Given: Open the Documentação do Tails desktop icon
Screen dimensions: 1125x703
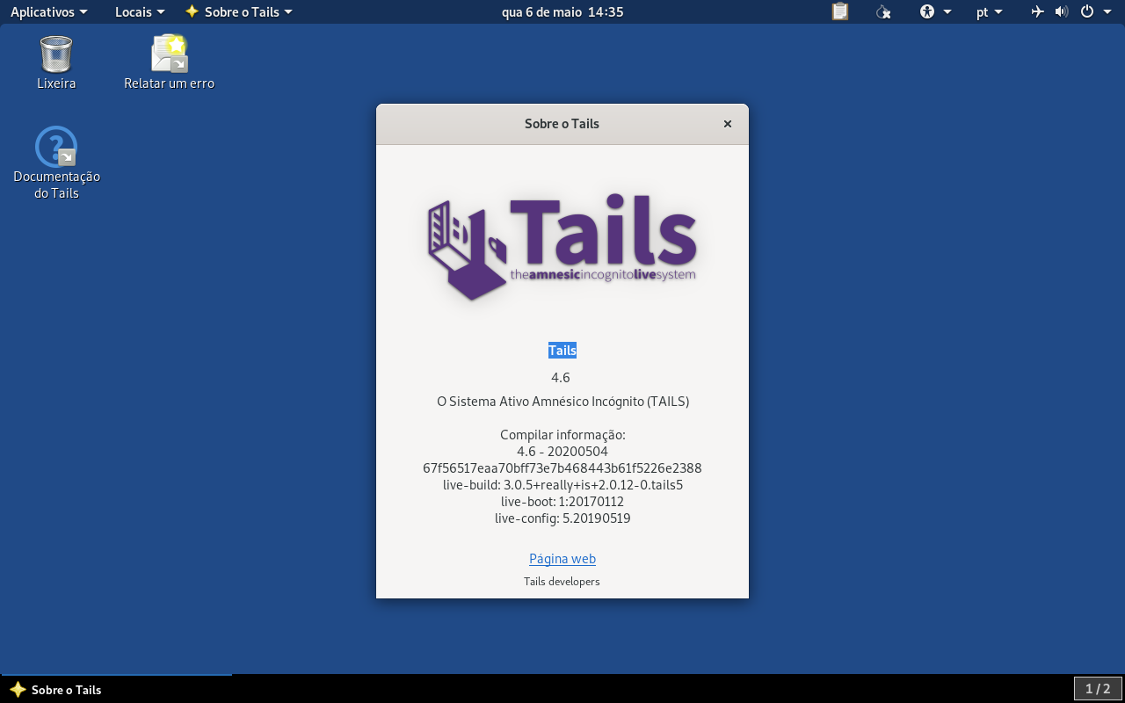Looking at the screenshot, I should 56,163.
